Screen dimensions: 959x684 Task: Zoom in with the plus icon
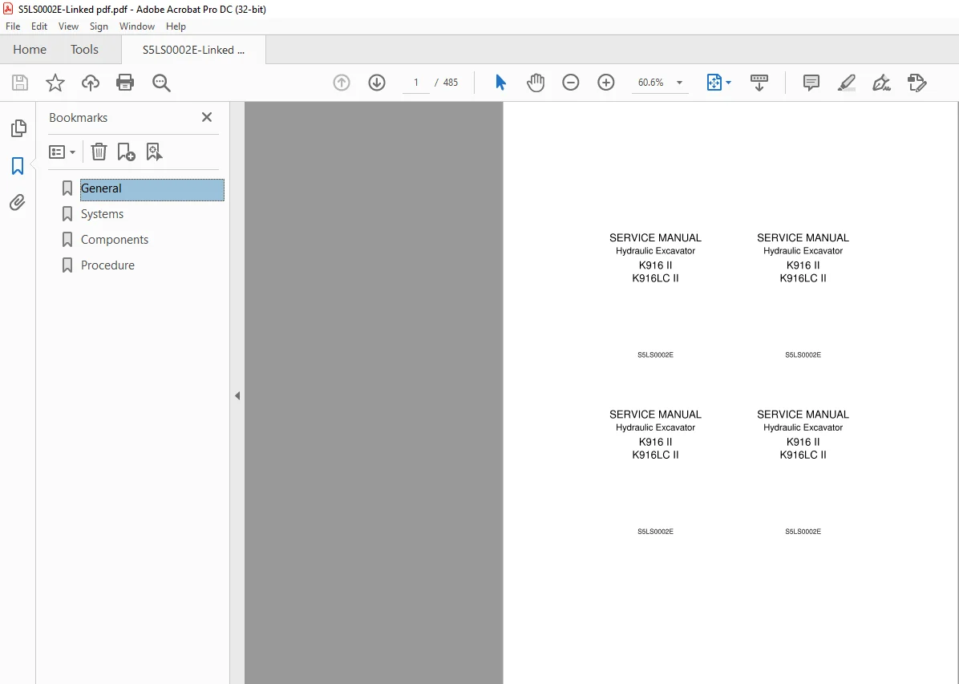tap(606, 83)
